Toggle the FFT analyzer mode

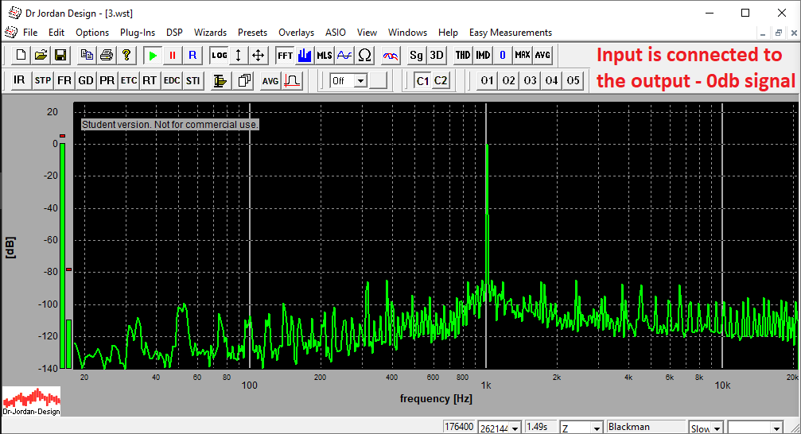pos(285,55)
